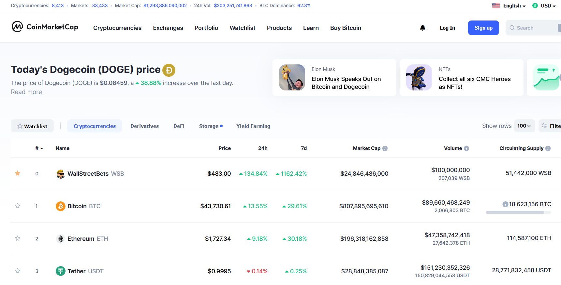This screenshot has width=561, height=285.
Task: Open the Filters button
Action: pos(550,126)
